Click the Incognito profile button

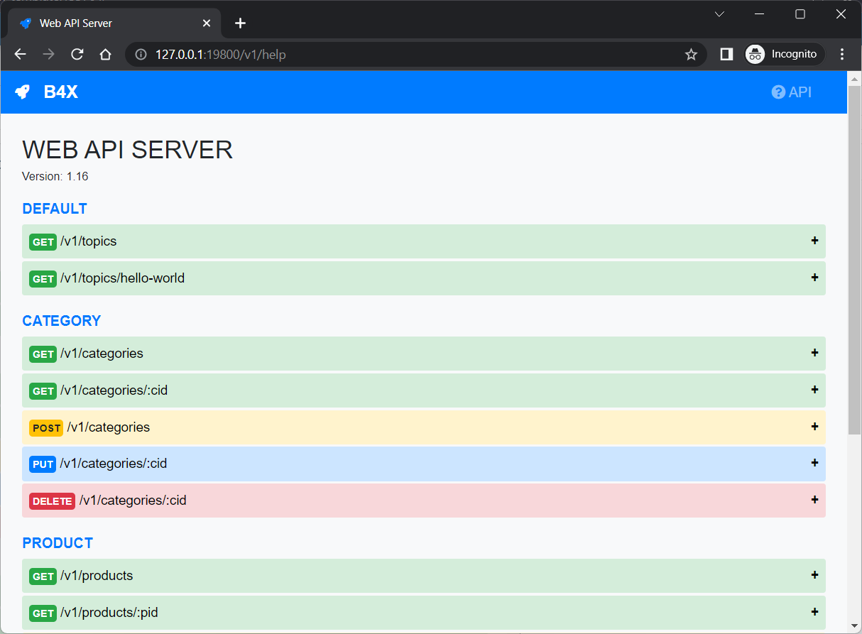click(x=784, y=55)
